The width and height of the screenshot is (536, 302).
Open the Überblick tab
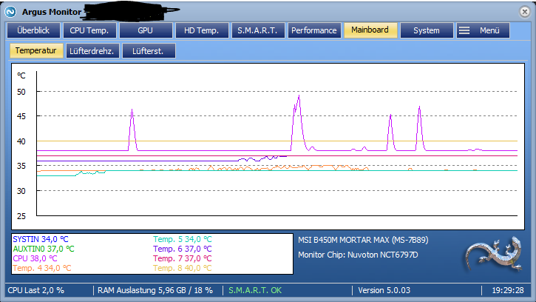33,30
